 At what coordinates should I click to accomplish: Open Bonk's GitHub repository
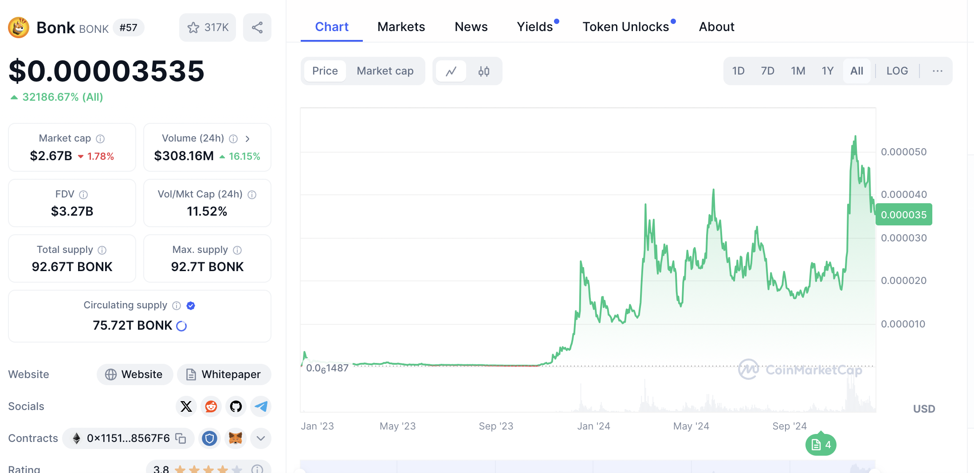tap(236, 406)
